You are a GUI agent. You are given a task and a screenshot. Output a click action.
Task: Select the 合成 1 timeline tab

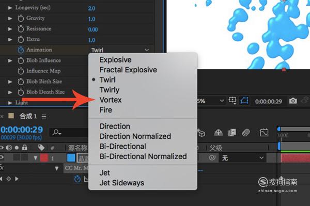28,116
